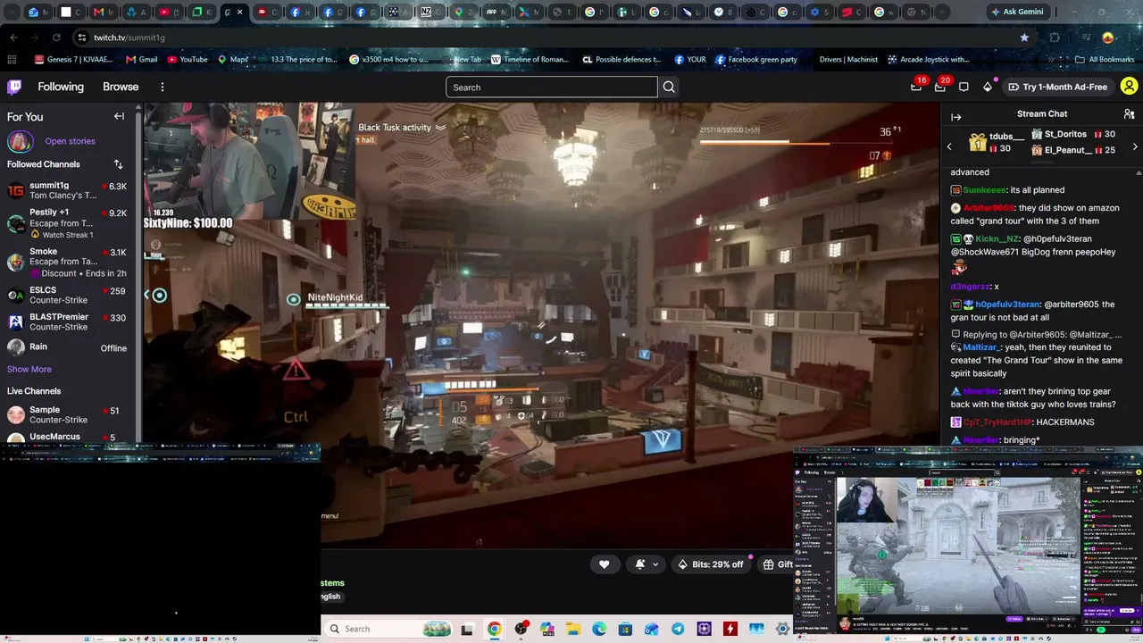Go back using browser back arrow
This screenshot has height=643, width=1143.
13,38
